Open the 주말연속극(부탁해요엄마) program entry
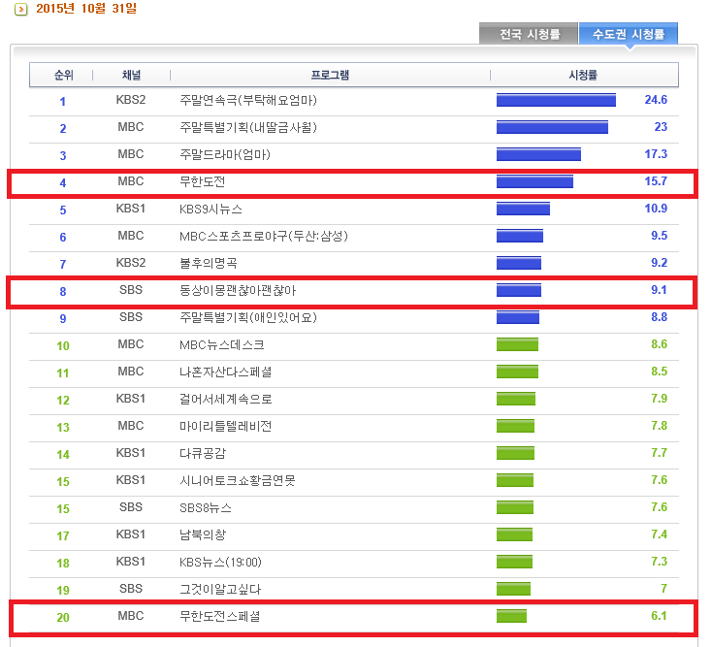 [248, 100]
